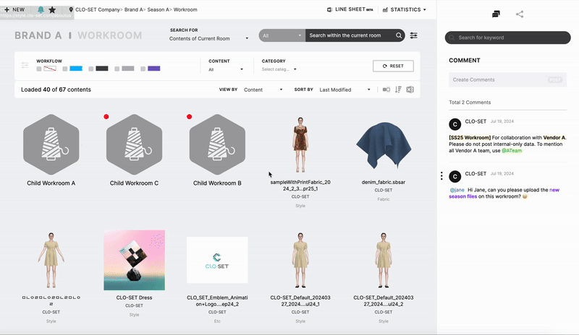The height and width of the screenshot is (335, 579).
Task: Open the sampleWithPrintFabric style thumbnail
Action: point(300,144)
